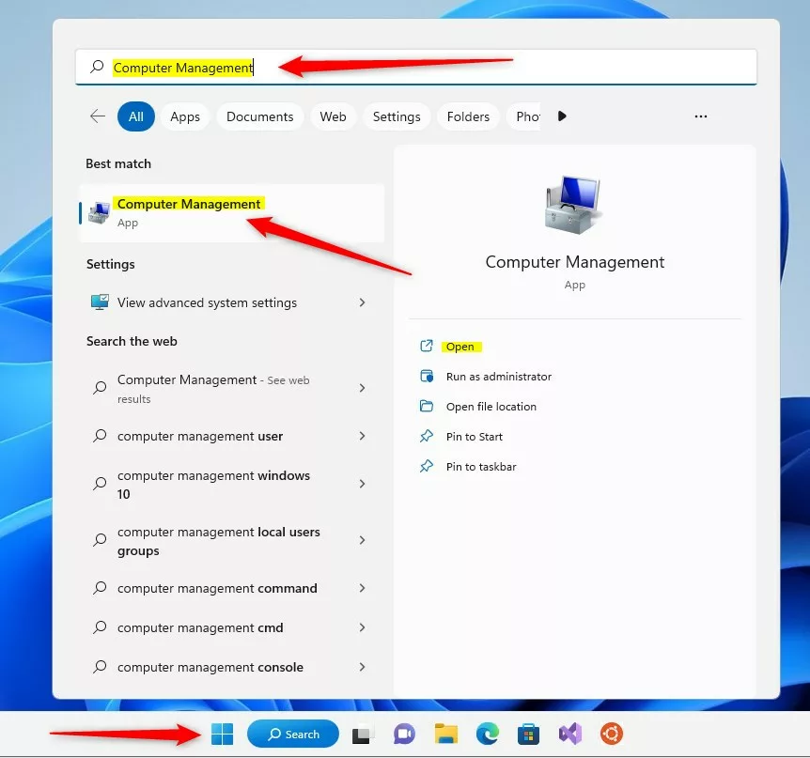This screenshot has width=810, height=758.
Task: Switch to the Apps filter tab
Action: click(x=185, y=116)
